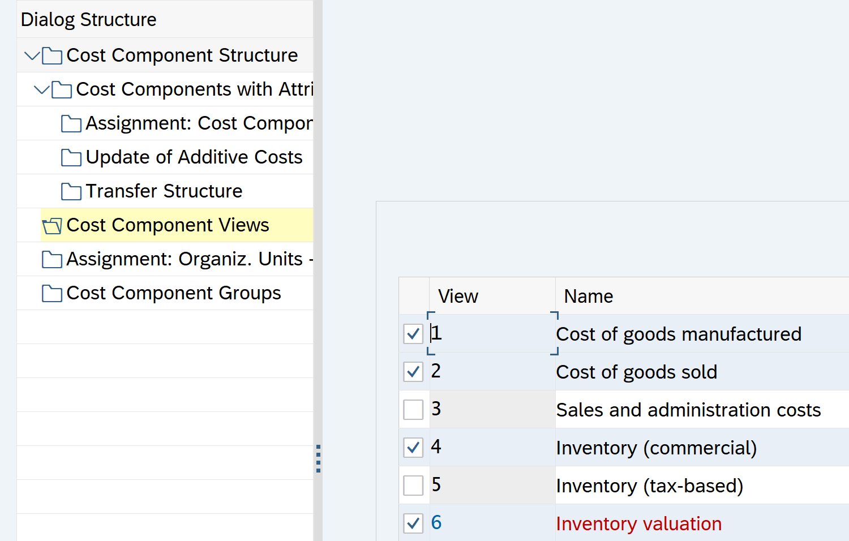Click the Cost Component Structure folder icon
The image size is (849, 541).
(52, 56)
